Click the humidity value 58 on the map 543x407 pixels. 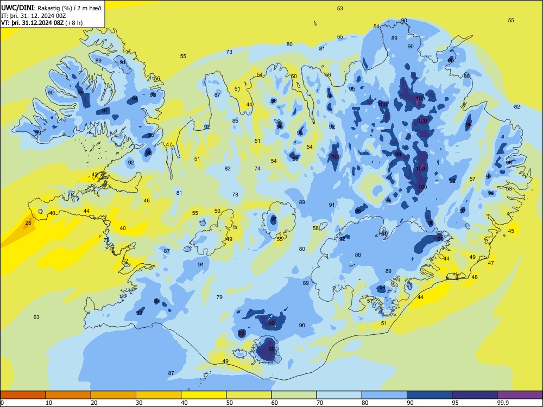click(315, 228)
